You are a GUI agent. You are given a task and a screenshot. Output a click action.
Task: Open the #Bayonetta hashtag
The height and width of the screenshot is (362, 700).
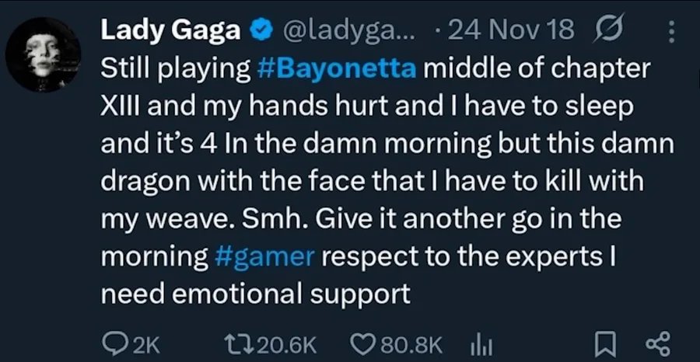(x=337, y=68)
